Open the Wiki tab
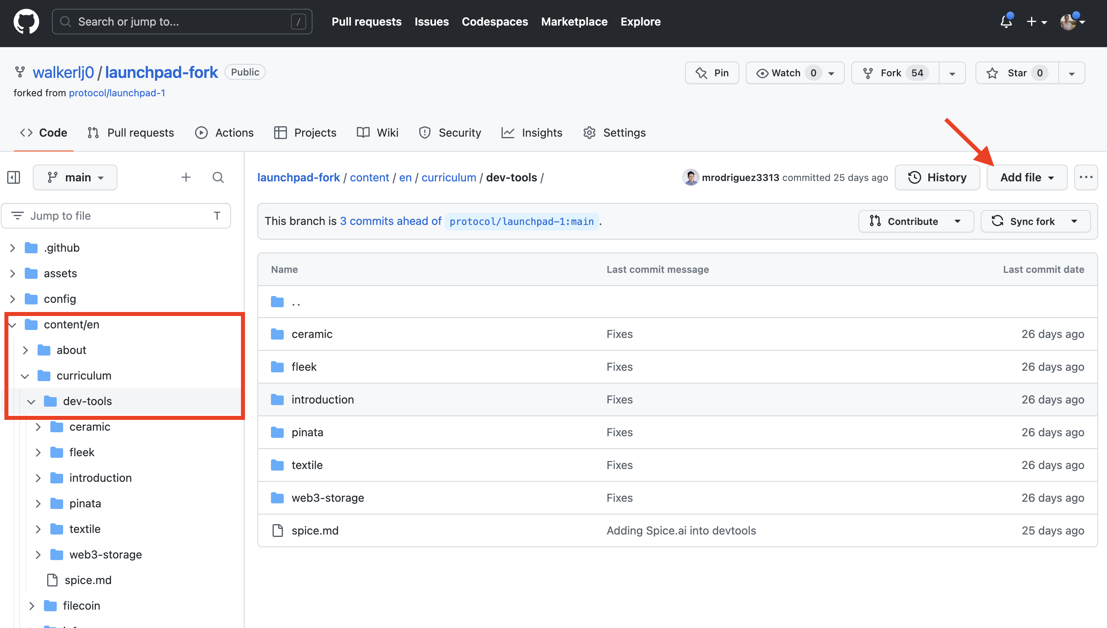 click(x=378, y=132)
